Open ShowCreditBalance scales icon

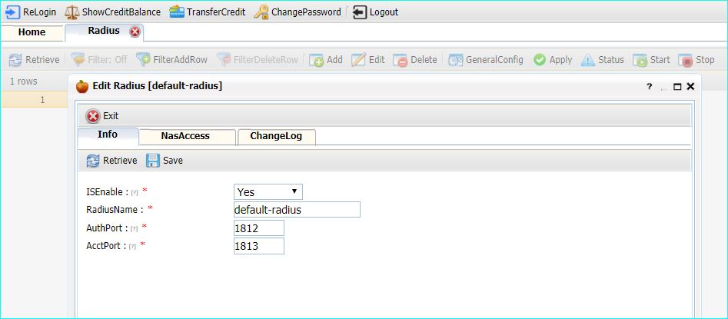point(71,12)
